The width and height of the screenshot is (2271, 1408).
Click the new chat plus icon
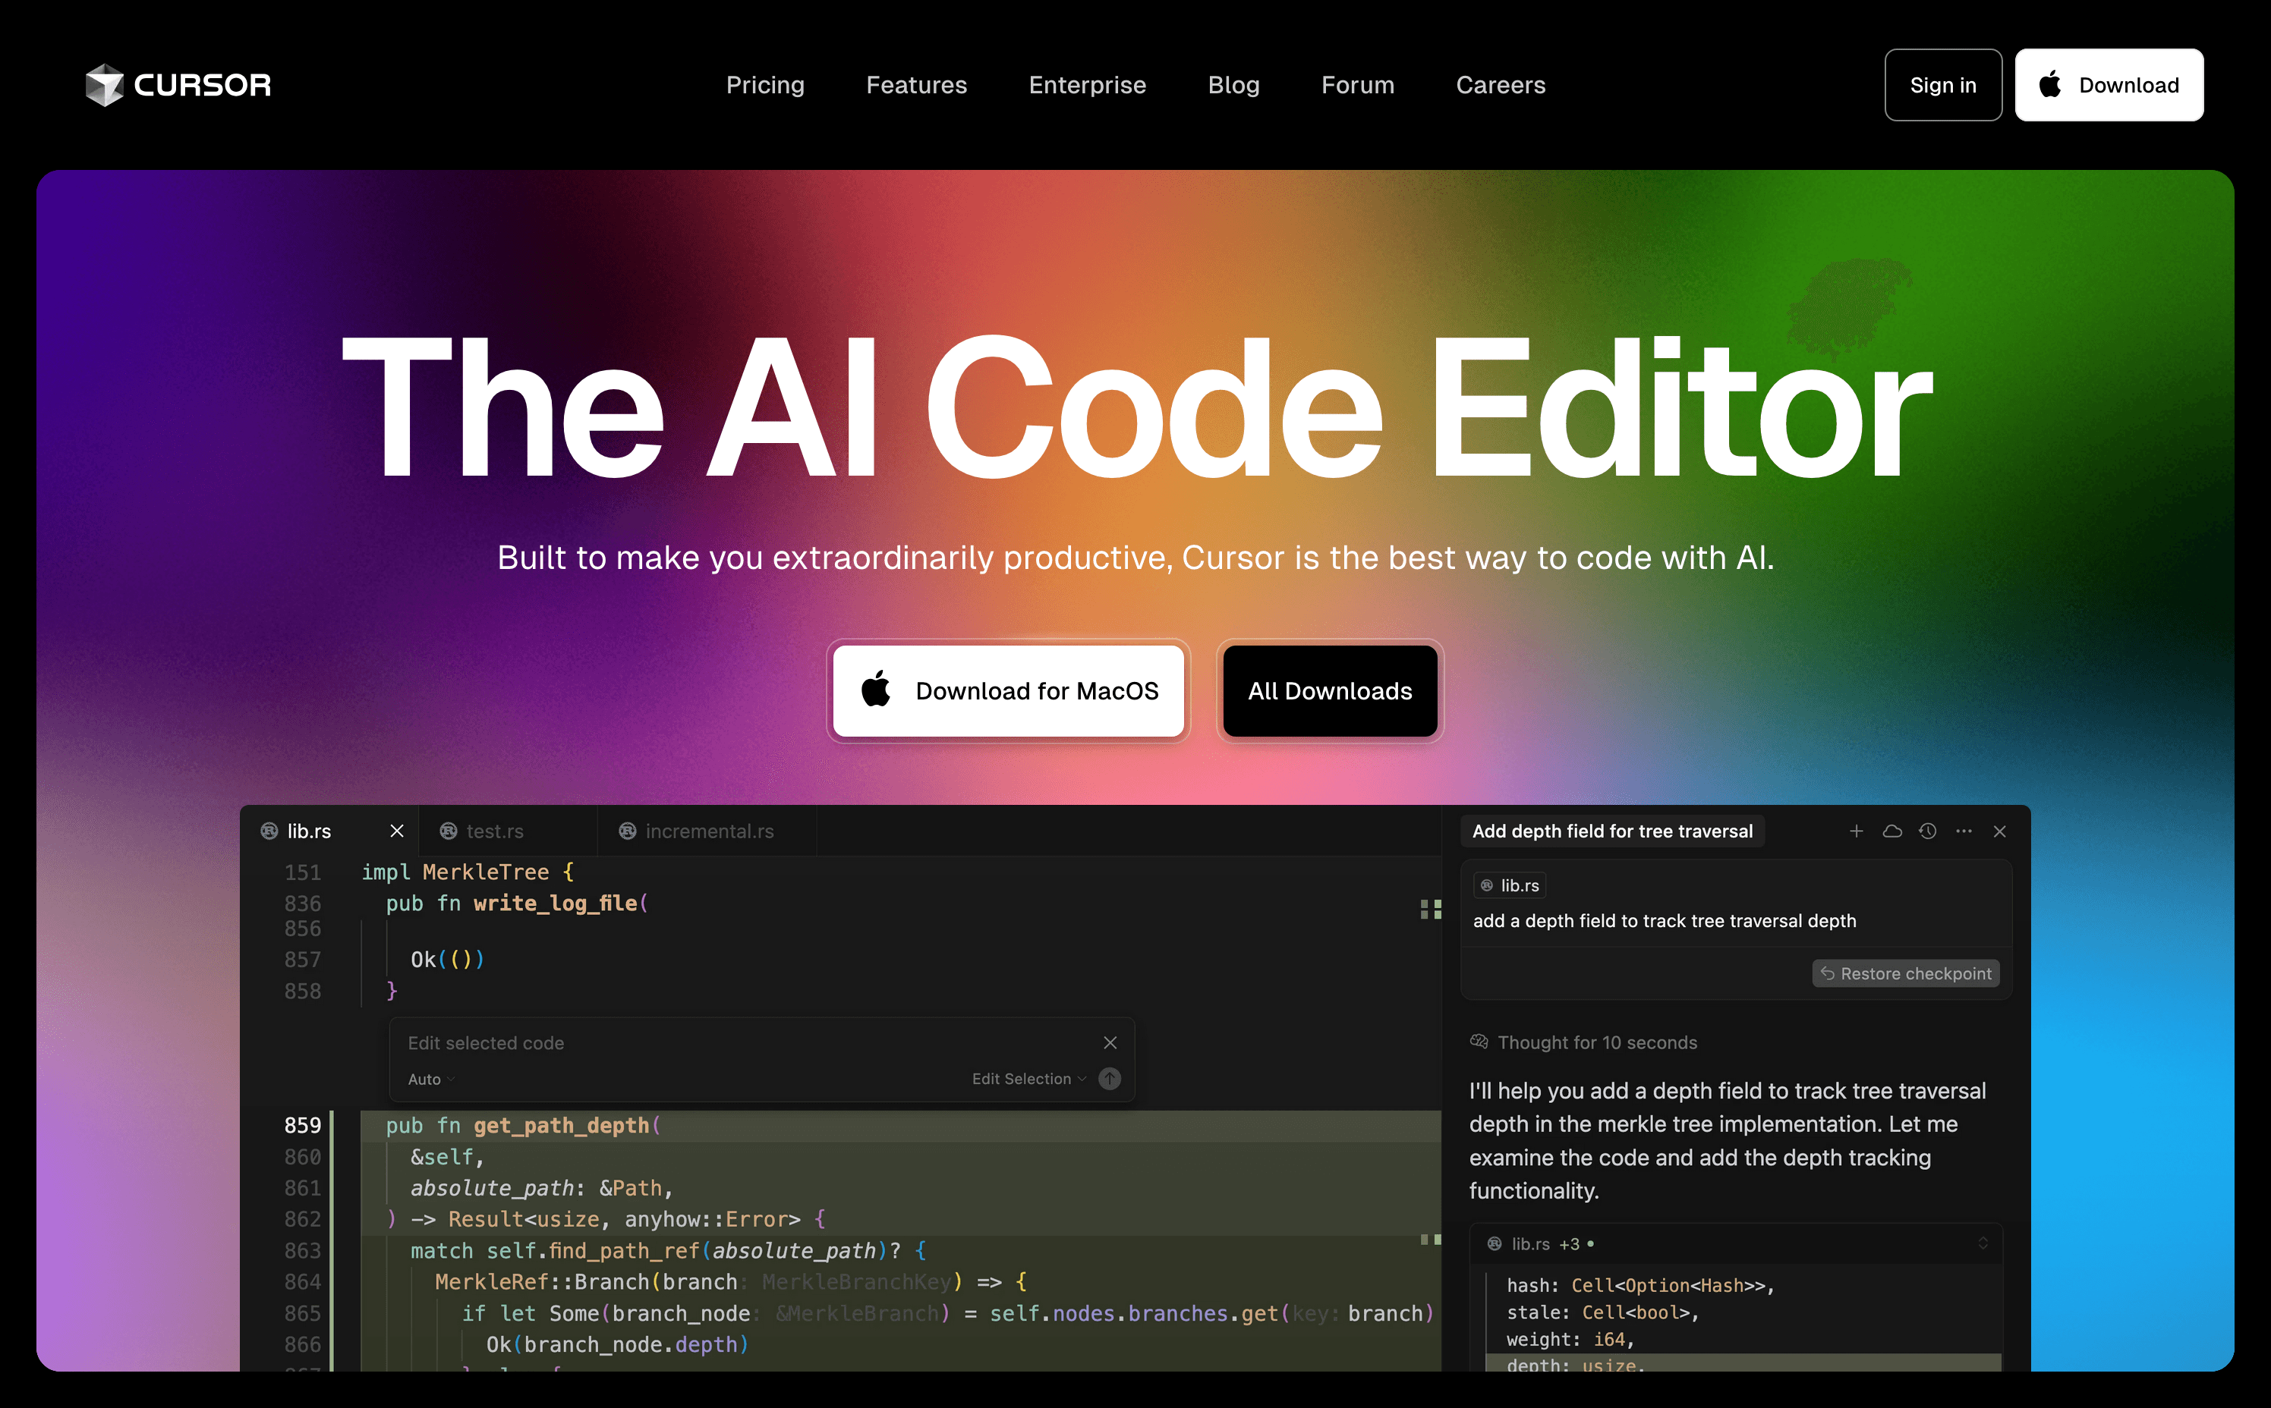tap(1856, 831)
